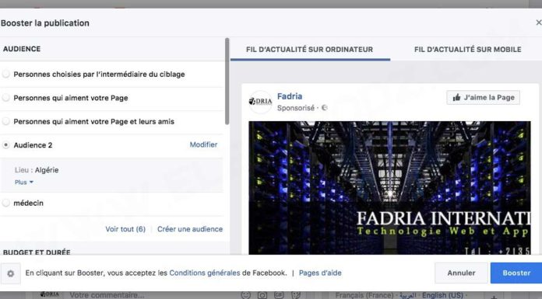Choose the médecin audience radio button
This screenshot has width=542, height=299.
click(x=6, y=203)
